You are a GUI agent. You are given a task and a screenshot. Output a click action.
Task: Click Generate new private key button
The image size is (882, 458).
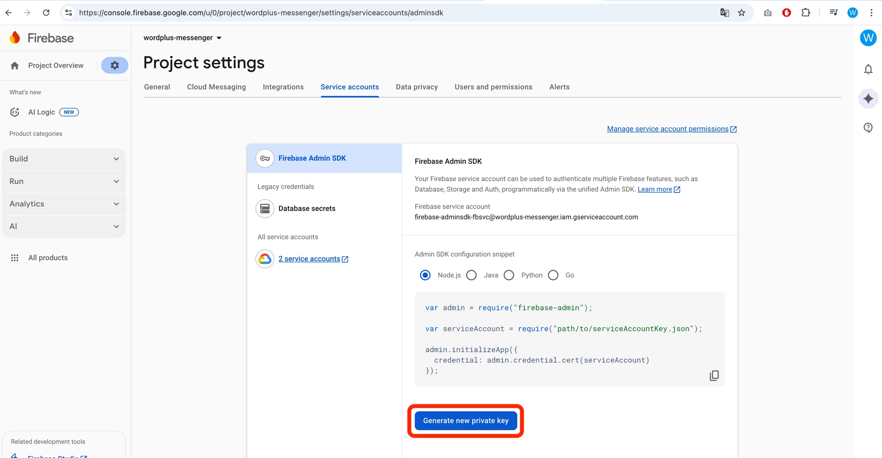click(466, 421)
